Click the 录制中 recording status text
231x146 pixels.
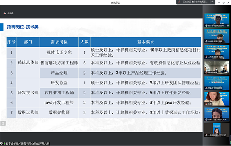click(x=11, y=13)
